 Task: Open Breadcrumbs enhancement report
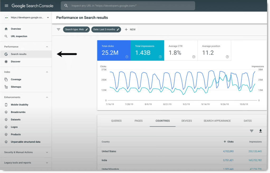26,112
